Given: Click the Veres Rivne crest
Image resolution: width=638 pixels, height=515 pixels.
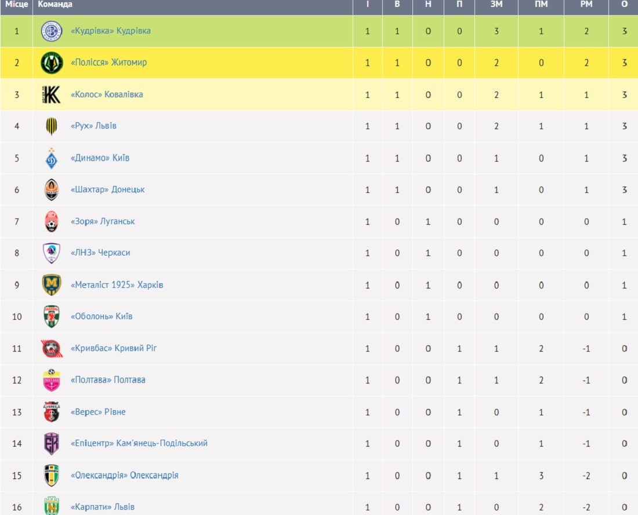Looking at the screenshot, I should click(52, 412).
